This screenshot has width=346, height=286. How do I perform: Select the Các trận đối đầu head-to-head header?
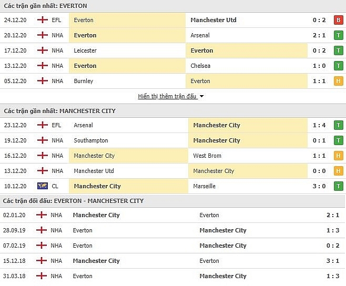73,201
